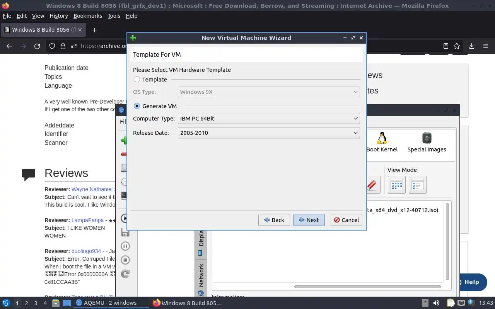495x309 pixels.
Task: Cancel the New Virtual Machine Wizard
Action: pyautogui.click(x=346, y=220)
